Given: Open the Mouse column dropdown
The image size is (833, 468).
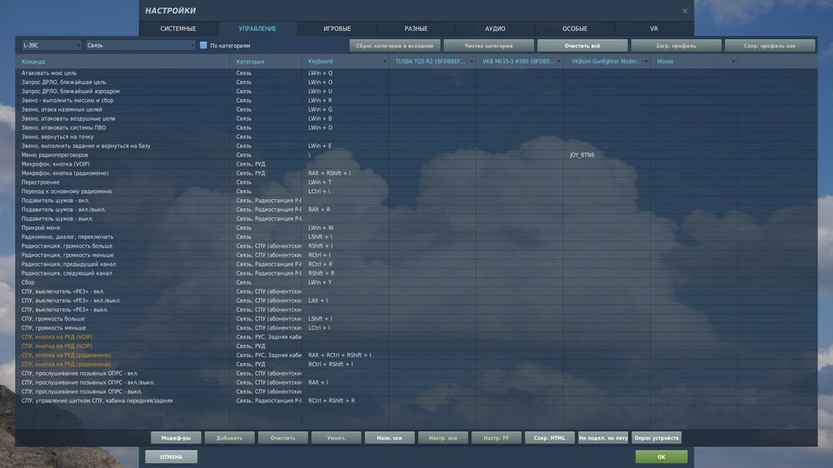Looking at the screenshot, I should 733,62.
